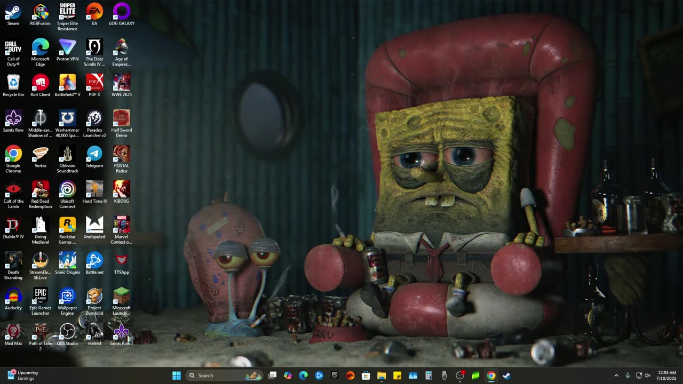The image size is (683, 384).
Task: Select the Age of Empires shortcut
Action: point(122,53)
